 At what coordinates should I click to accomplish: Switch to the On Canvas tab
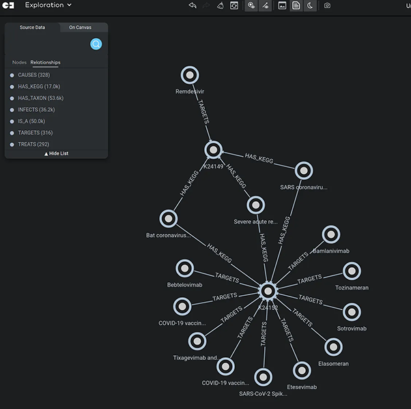point(80,27)
